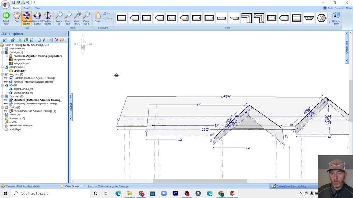This screenshot has width=353, height=198.
Task: Activate the Horizontal Rotate tool
Action: tap(37, 17)
